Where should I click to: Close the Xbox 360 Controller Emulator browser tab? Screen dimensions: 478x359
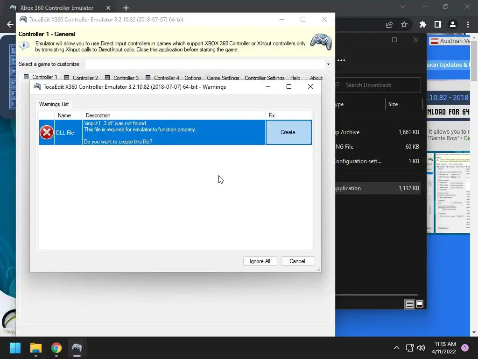pyautogui.click(x=108, y=8)
